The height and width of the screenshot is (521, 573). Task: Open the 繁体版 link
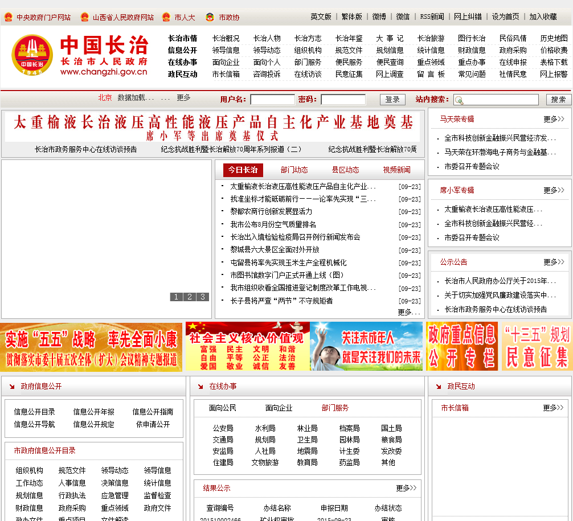(x=351, y=17)
